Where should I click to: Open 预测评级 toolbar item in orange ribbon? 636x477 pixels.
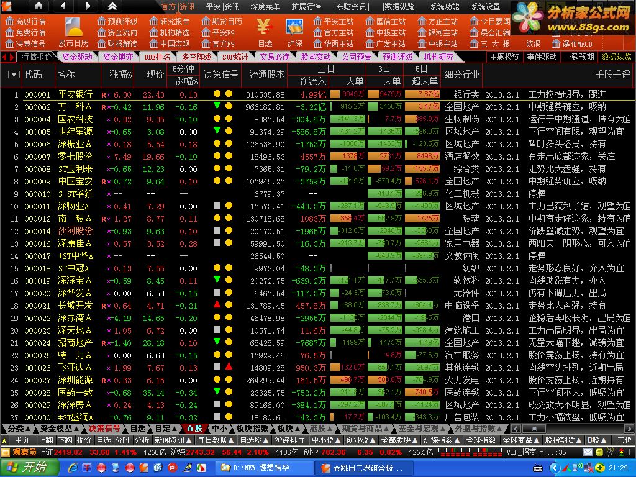pos(117,21)
